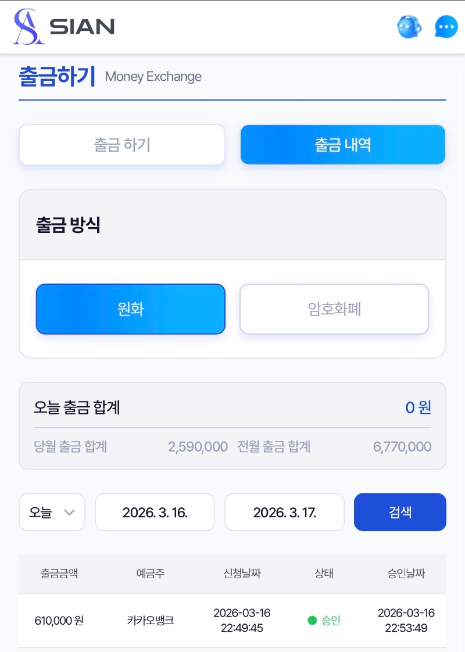The image size is (465, 652).
Task: Click the SIAN logo icon
Action: pyautogui.click(x=29, y=27)
